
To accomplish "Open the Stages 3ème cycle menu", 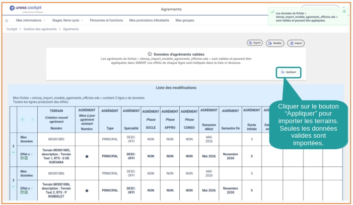I will 67,21.
